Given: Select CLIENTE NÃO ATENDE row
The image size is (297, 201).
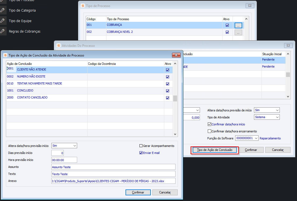Looking at the screenshot, I should [90, 70].
